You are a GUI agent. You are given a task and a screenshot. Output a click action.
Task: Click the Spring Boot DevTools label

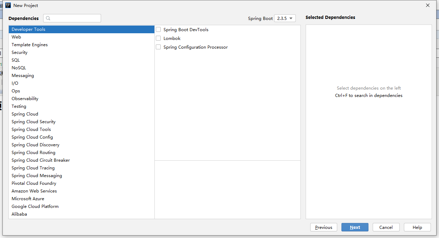point(186,30)
